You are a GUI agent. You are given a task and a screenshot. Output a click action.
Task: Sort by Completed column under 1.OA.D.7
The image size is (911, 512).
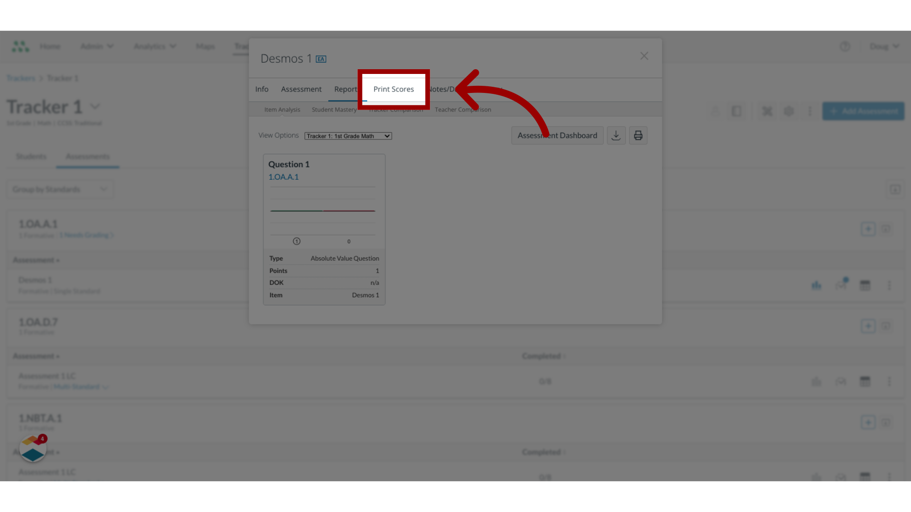pyautogui.click(x=544, y=356)
